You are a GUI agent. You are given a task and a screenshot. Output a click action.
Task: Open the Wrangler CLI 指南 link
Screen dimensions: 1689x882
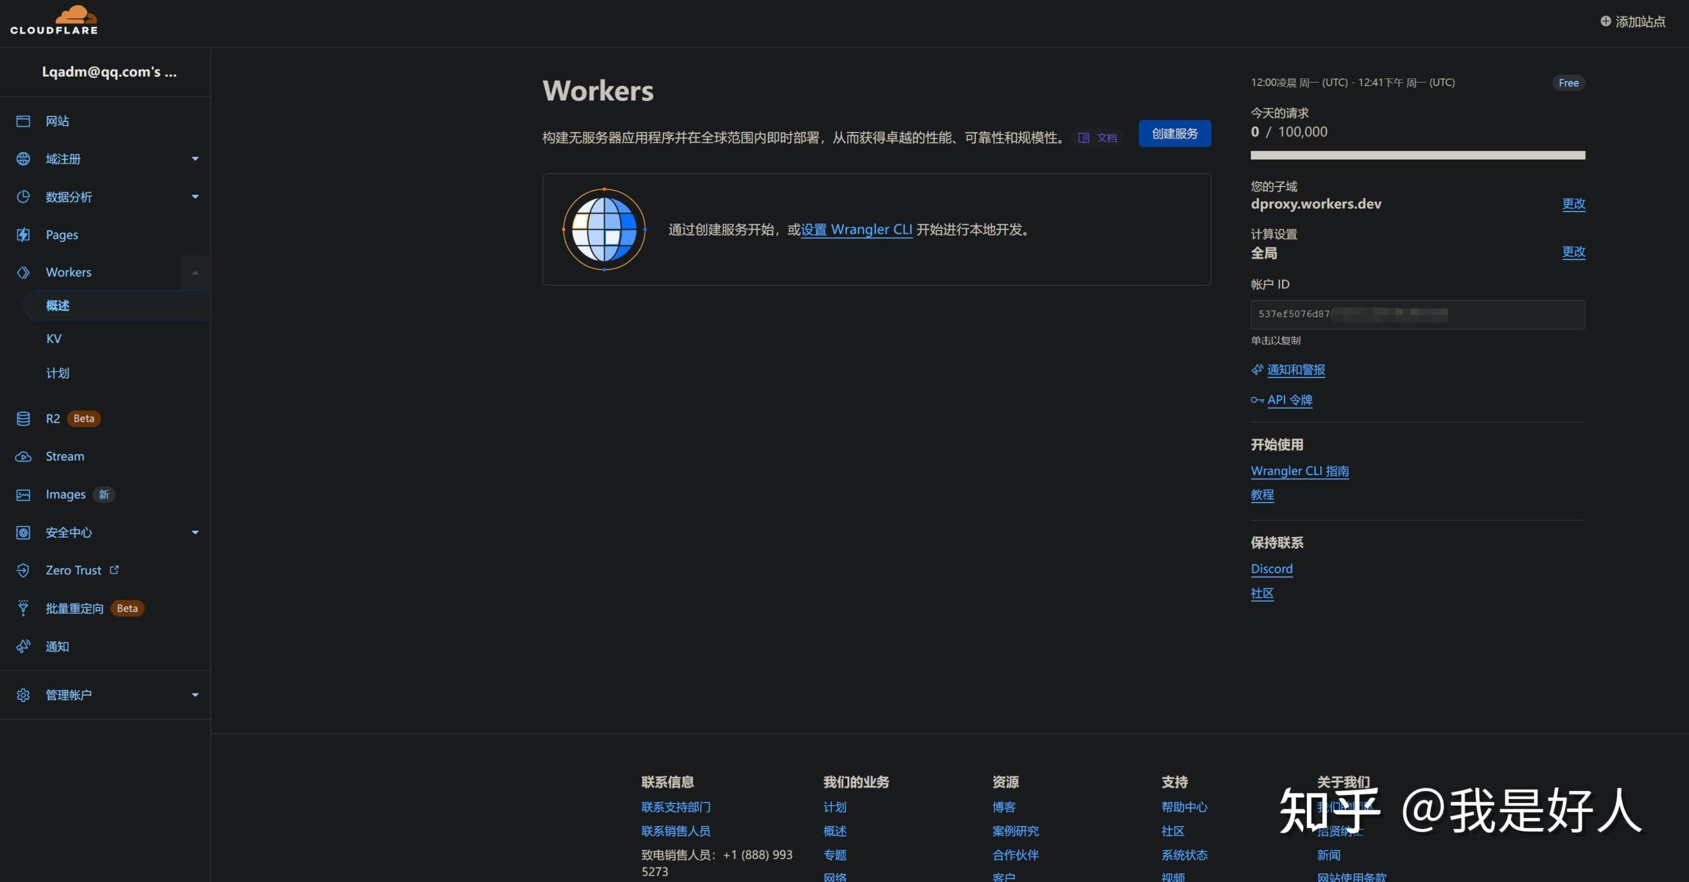pos(1300,471)
